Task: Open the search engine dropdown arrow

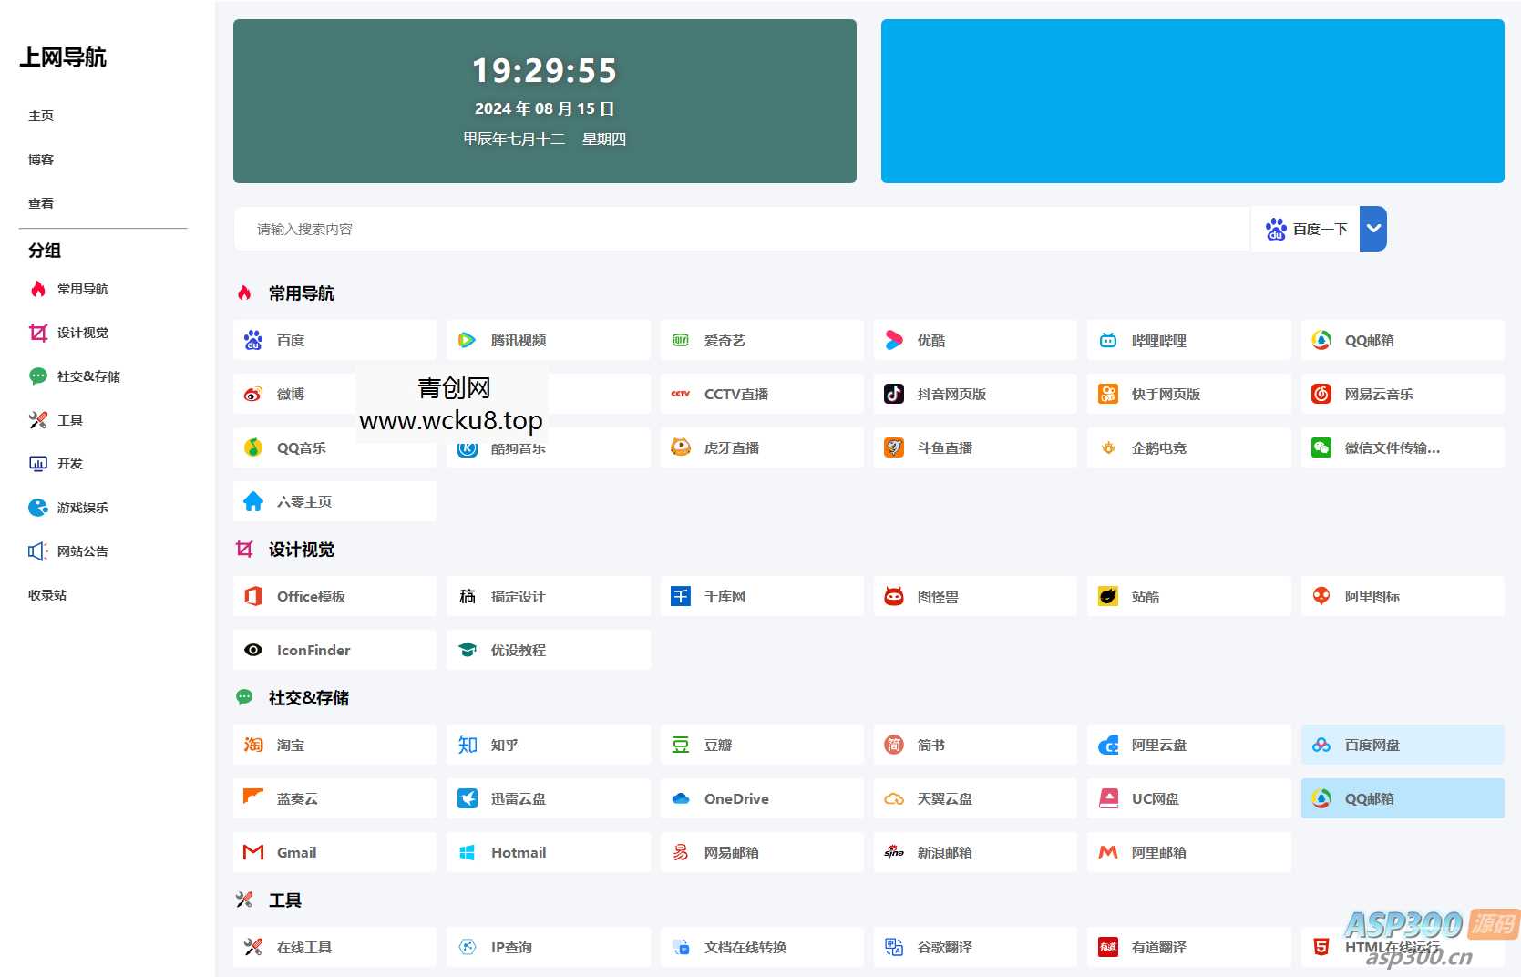Action: [x=1372, y=229]
